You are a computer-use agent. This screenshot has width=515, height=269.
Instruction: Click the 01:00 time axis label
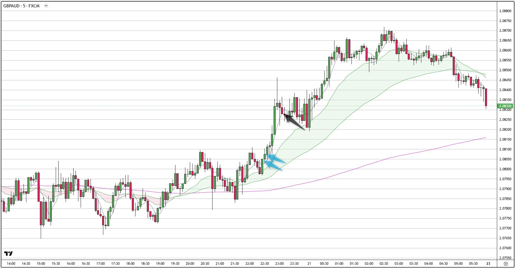click(x=339, y=264)
